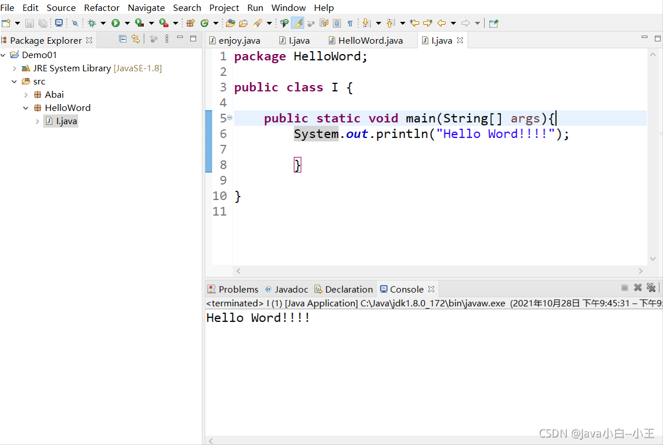The image size is (663, 445).
Task: Open the New Java Class dropdown arrow
Action: [x=216, y=23]
